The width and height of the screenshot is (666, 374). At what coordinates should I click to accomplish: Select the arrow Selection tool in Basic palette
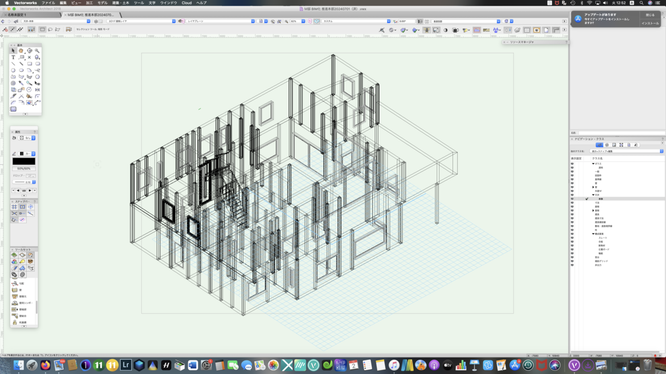coord(13,51)
